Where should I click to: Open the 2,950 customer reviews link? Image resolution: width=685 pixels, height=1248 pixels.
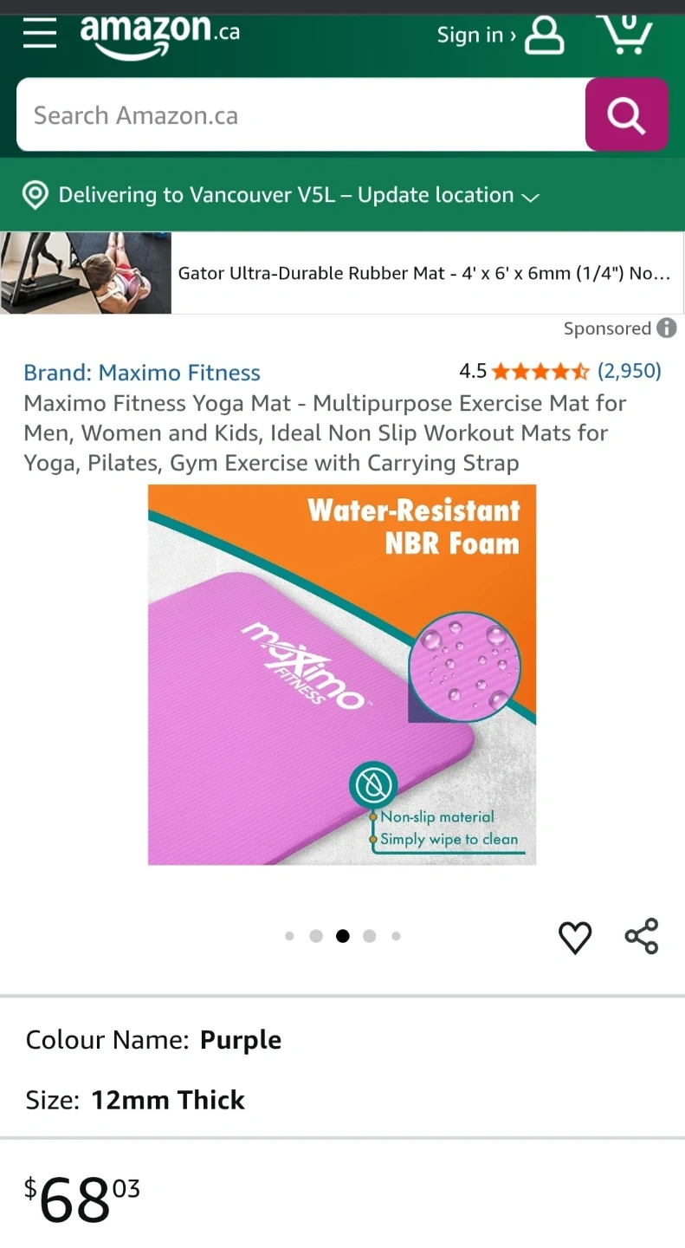[x=630, y=371]
